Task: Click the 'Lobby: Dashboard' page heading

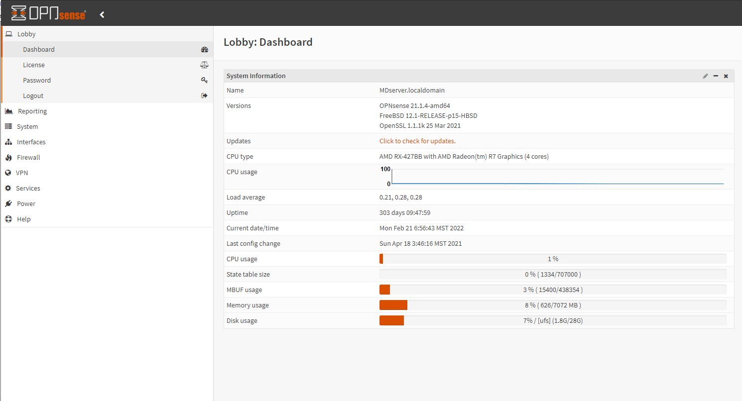Action: point(268,42)
